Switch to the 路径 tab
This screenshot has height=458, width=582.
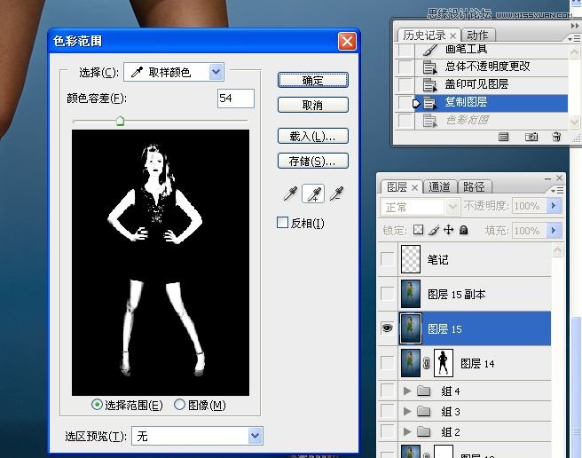tap(474, 187)
